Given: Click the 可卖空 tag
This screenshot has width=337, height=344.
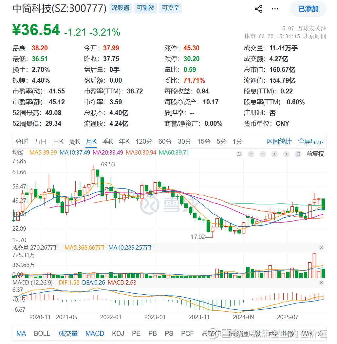Looking at the screenshot, I should [171, 8].
